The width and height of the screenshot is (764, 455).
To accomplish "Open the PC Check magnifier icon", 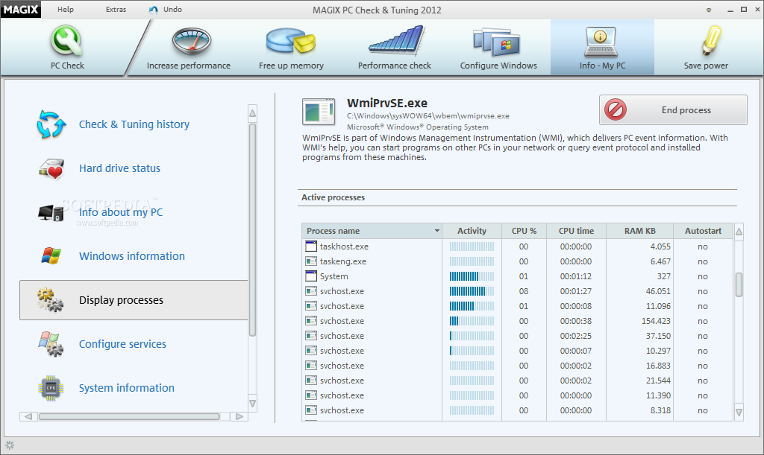I will point(66,41).
